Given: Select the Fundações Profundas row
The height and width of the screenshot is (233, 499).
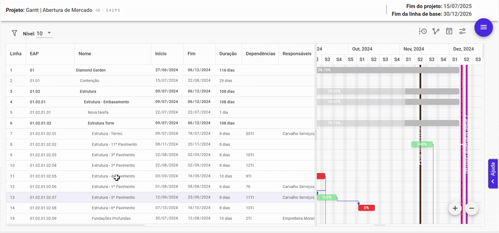Looking at the screenshot, I should (x=160, y=219).
